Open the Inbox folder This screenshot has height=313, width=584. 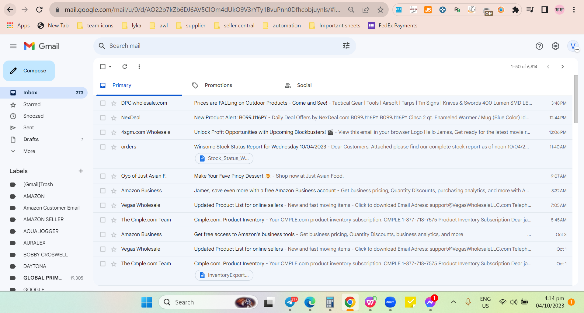click(44, 92)
